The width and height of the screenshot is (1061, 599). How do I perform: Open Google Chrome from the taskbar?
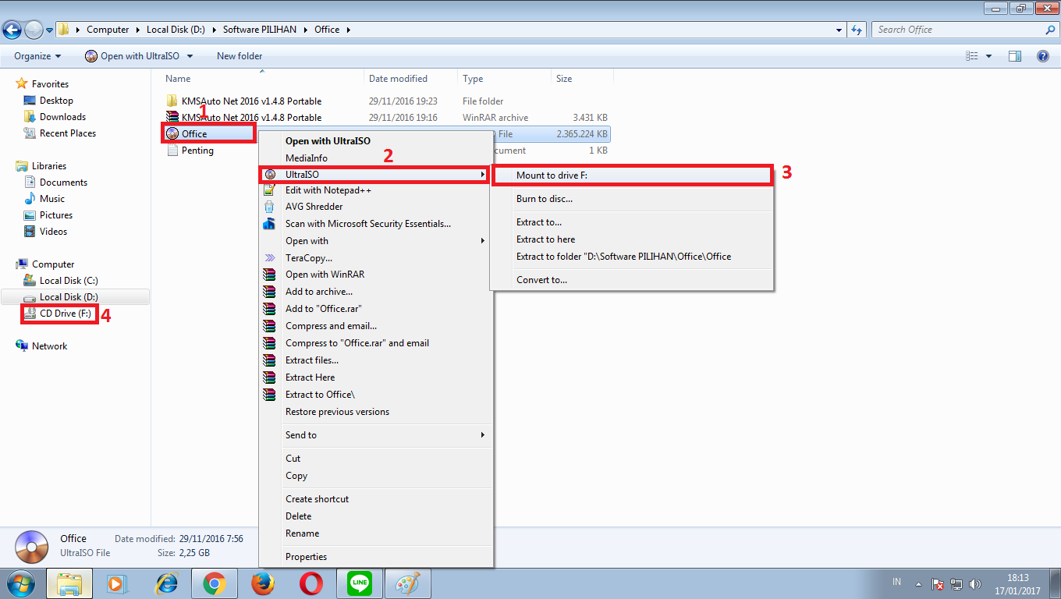pos(215,583)
